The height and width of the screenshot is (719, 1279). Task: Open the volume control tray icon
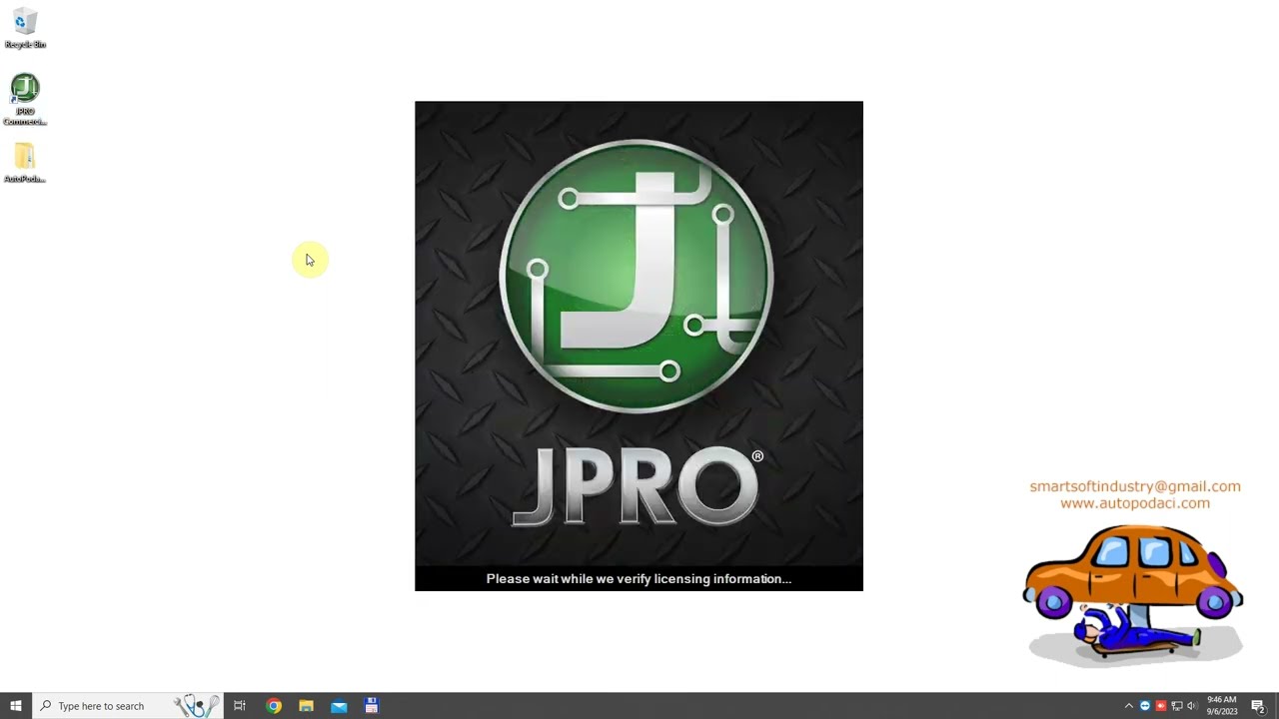(1192, 706)
